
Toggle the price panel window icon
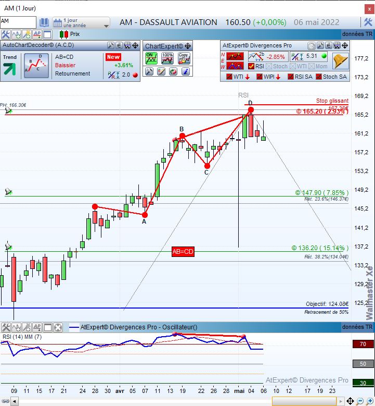pos(47,34)
